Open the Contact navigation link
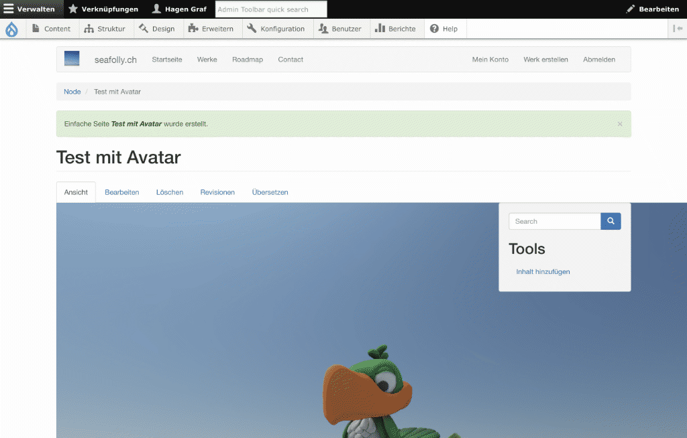 click(290, 60)
